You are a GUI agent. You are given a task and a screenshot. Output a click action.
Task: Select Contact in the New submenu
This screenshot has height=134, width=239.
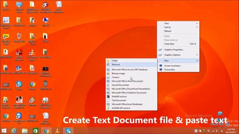click(131, 77)
